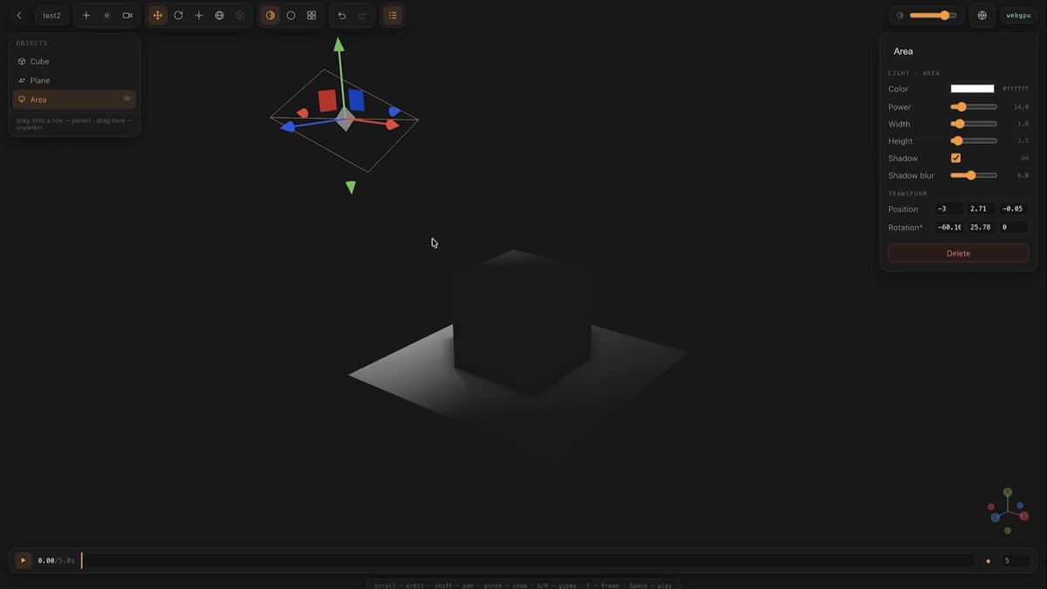1047x589 pixels.
Task: Open the test2 project name button
Action: (51, 16)
